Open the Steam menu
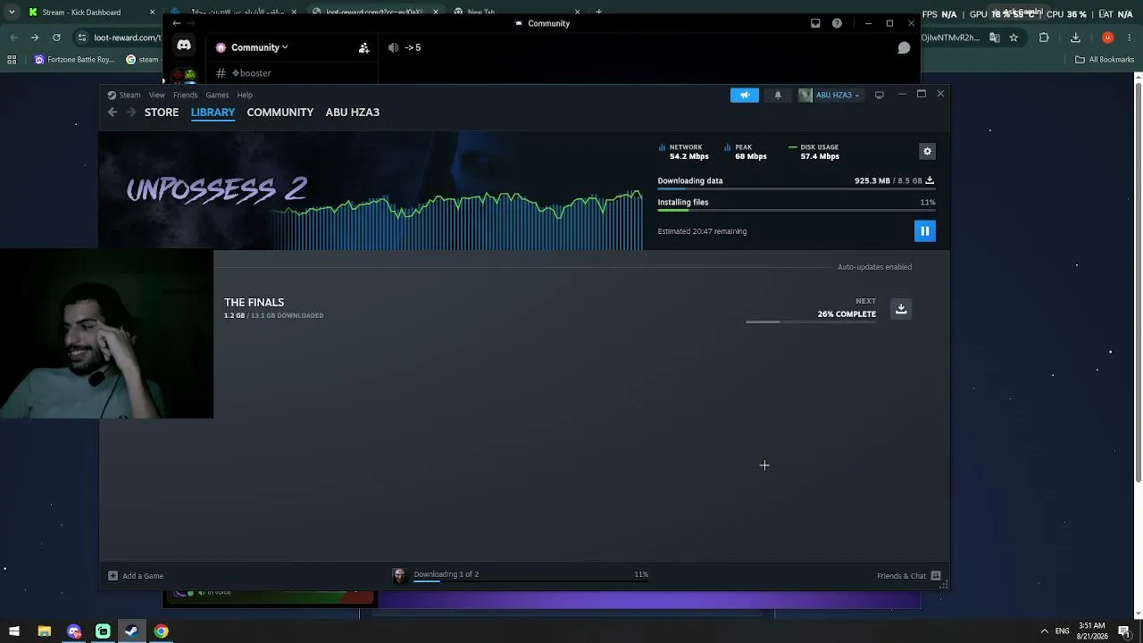1143x643 pixels. (x=129, y=95)
